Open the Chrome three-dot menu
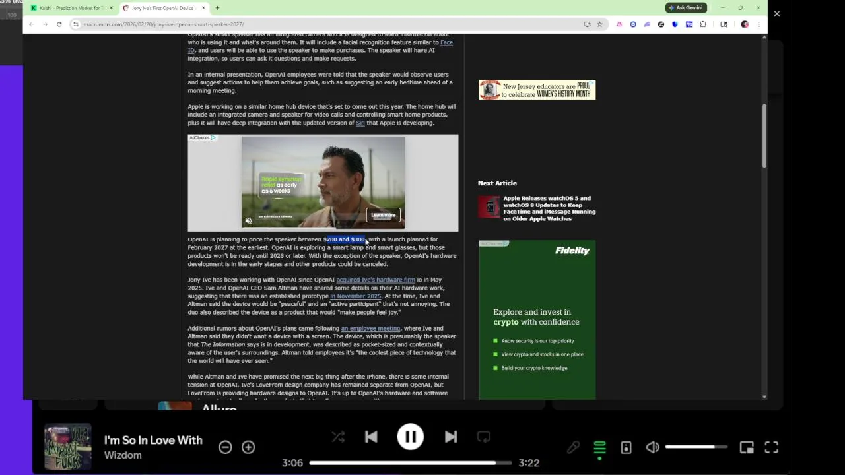 [x=759, y=24]
